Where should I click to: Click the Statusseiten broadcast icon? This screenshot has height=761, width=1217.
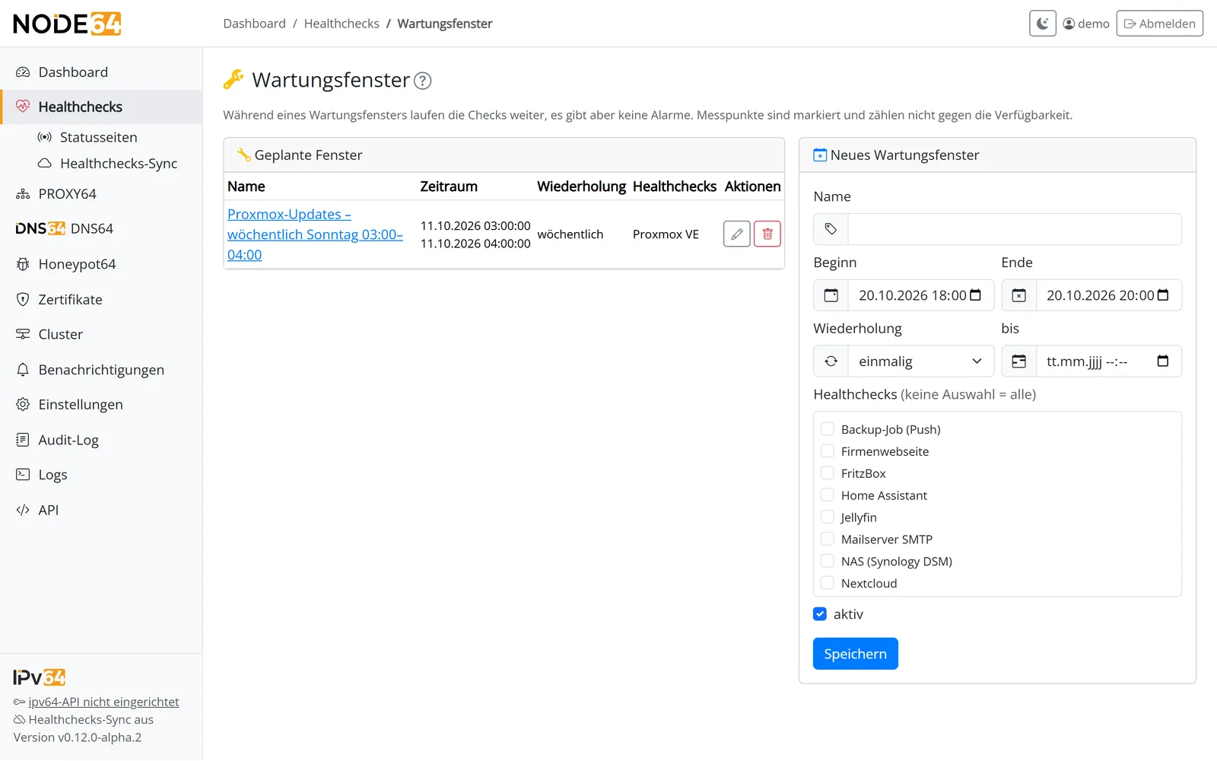pos(45,137)
